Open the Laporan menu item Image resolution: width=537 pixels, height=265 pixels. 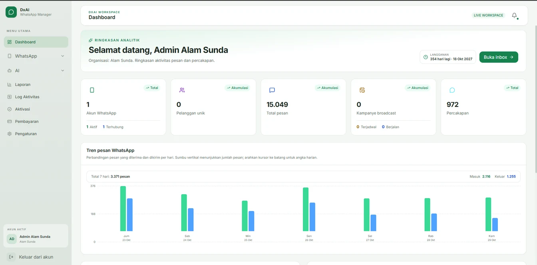coord(36,84)
